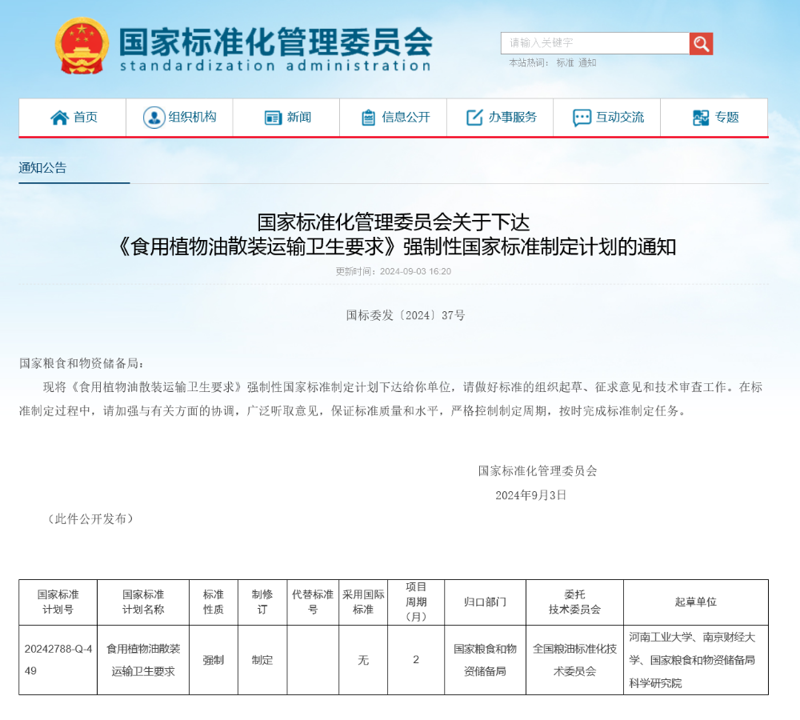This screenshot has height=720, width=800.
Task: Click the project cycle value 2
Action: pyautogui.click(x=416, y=660)
